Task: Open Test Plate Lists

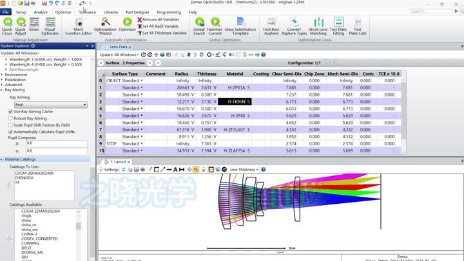Action: pyautogui.click(x=358, y=26)
